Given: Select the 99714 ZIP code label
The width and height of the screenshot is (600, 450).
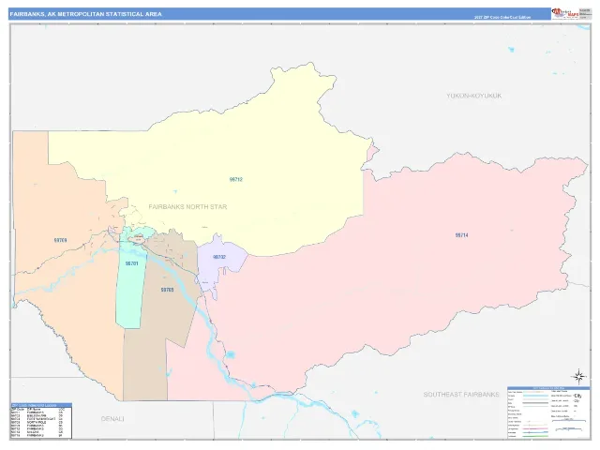Looking at the screenshot, I should (x=461, y=235).
